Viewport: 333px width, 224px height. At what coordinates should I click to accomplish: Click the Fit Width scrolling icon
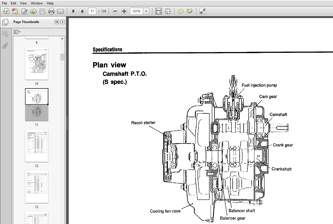point(159,11)
